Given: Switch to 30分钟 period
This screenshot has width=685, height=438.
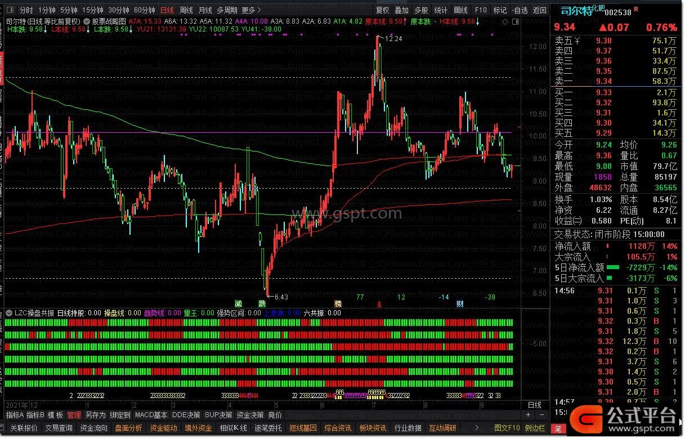Looking at the screenshot, I should (x=119, y=10).
